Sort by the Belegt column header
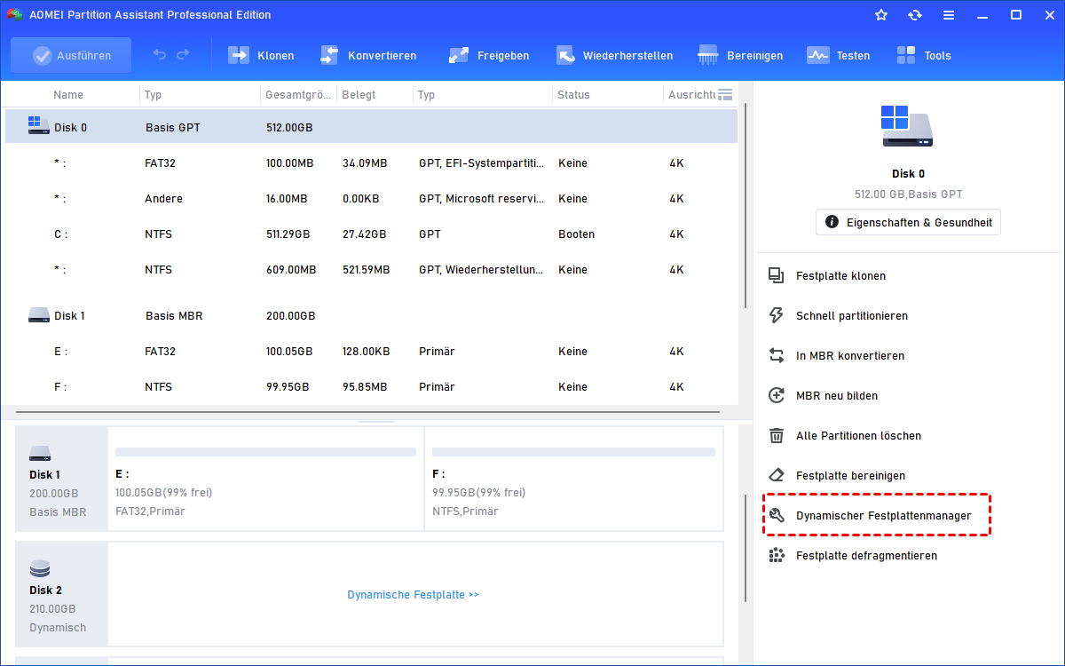The width and height of the screenshot is (1065, 666). pos(359,95)
